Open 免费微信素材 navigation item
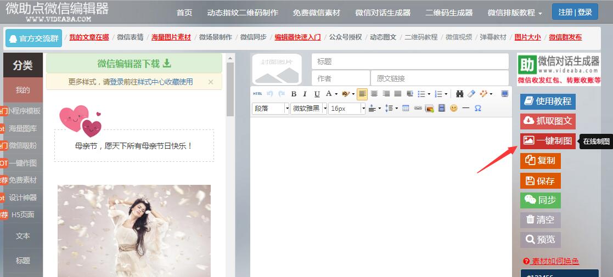The height and width of the screenshot is (277, 613). (x=317, y=13)
